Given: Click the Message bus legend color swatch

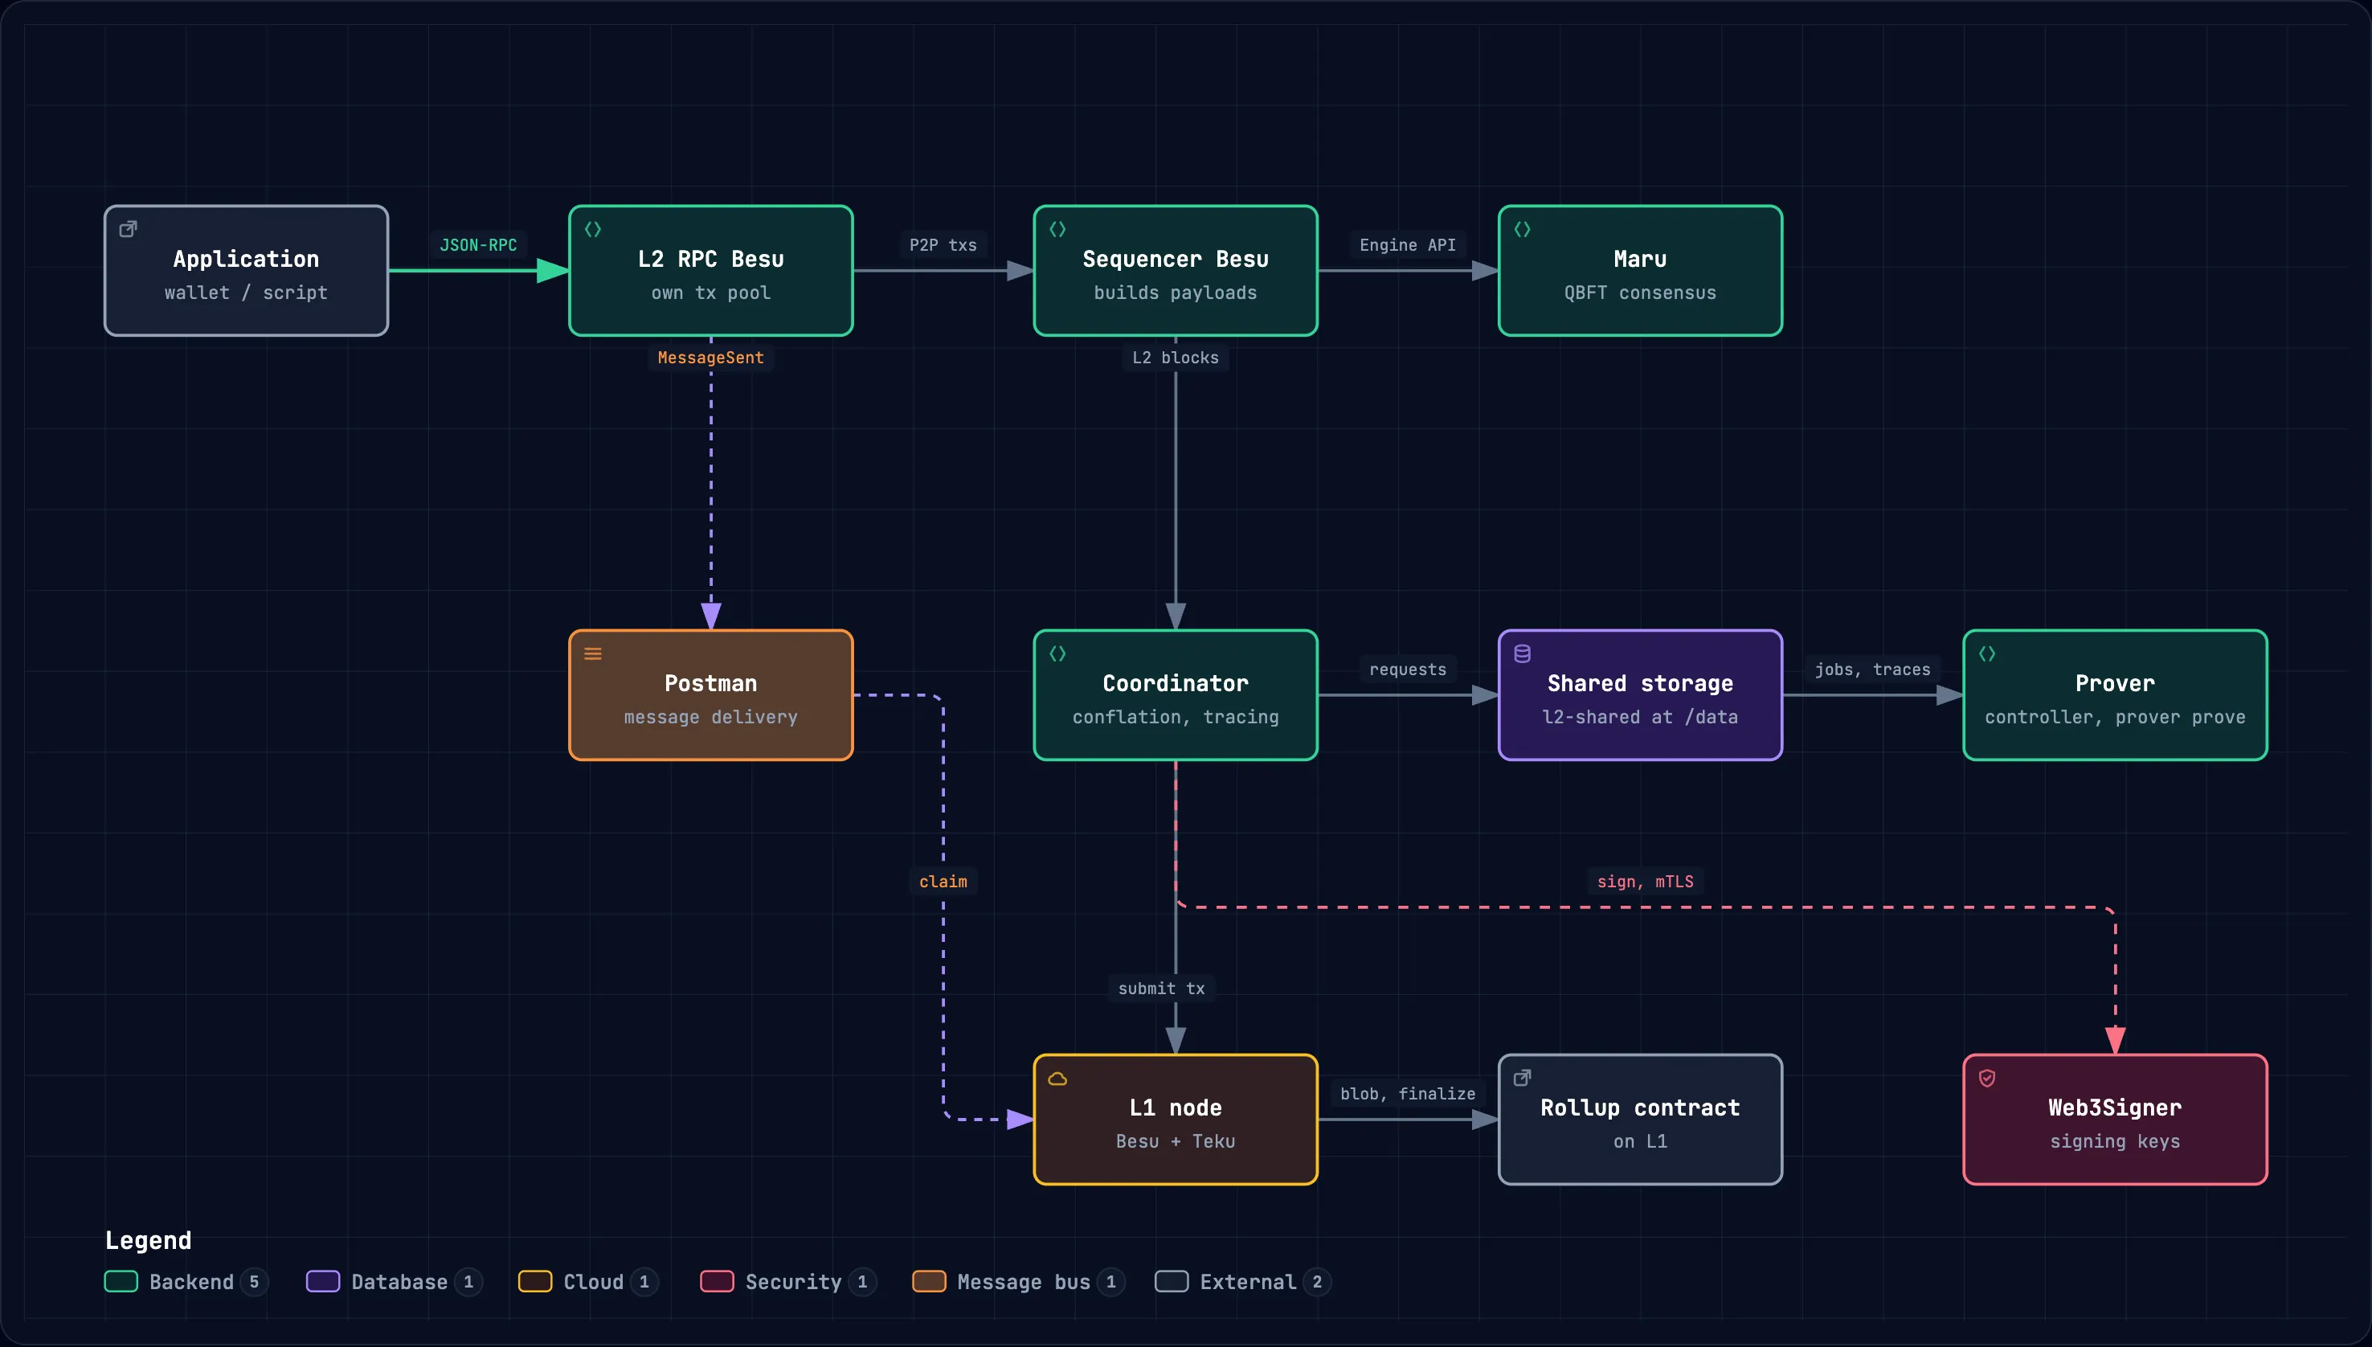Looking at the screenshot, I should click(930, 1281).
